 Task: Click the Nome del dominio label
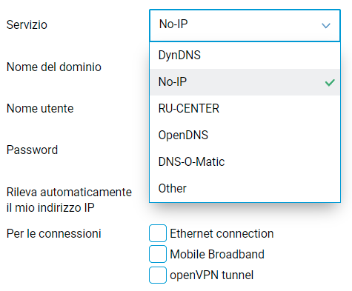coord(54,67)
